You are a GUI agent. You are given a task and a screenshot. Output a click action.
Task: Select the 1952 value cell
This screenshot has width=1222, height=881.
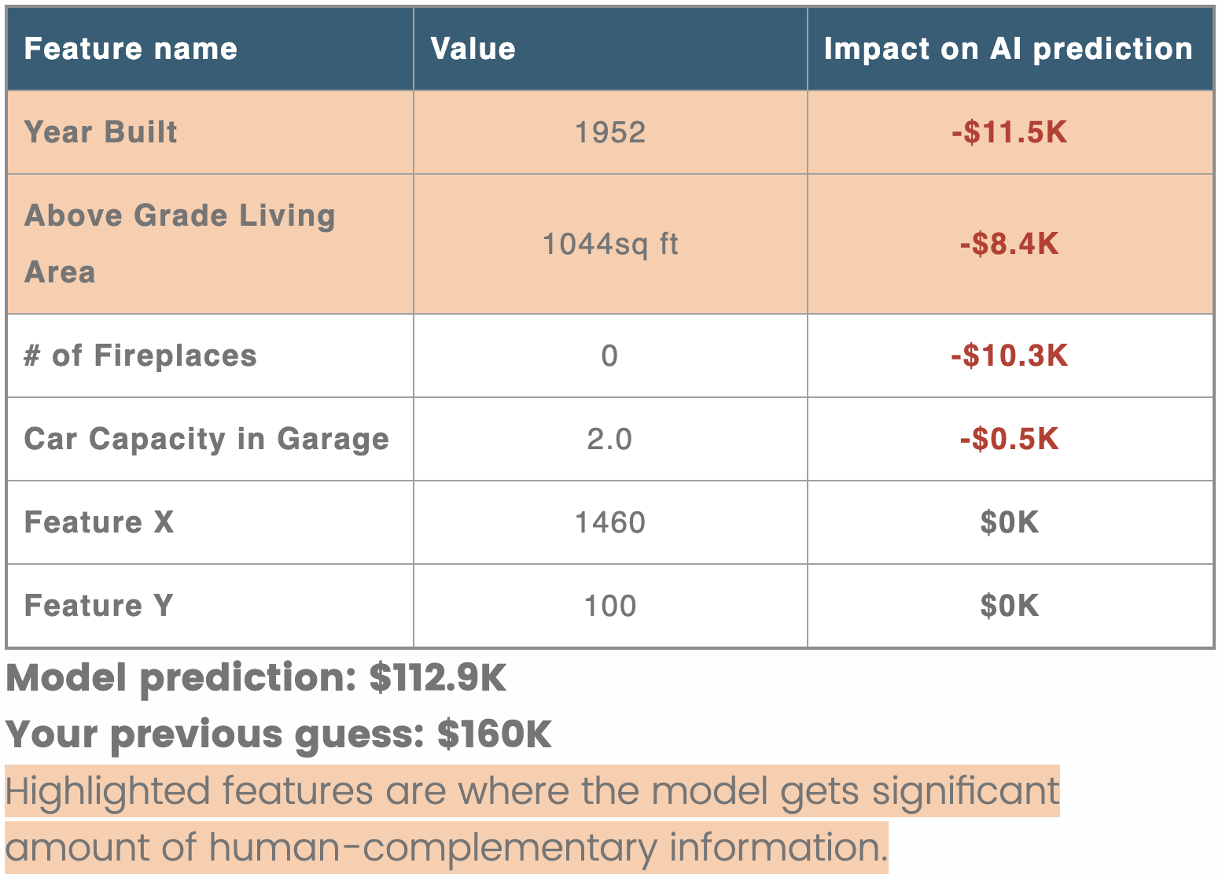click(x=610, y=132)
